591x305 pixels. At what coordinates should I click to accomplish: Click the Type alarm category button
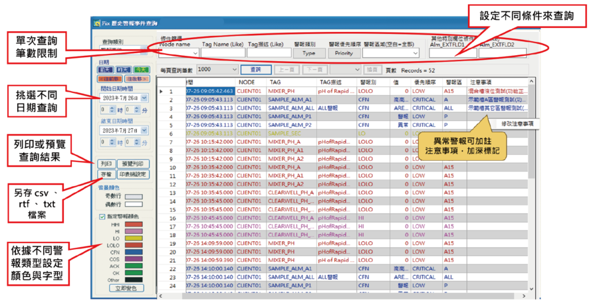309,53
